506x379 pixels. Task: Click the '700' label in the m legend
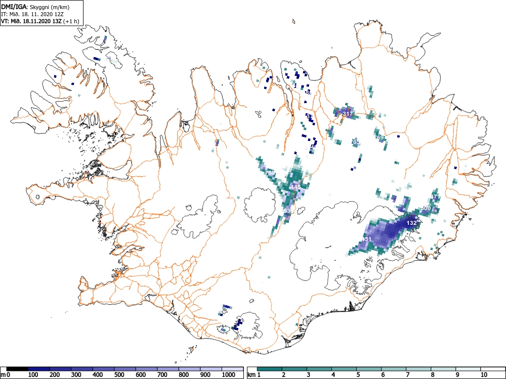click(162, 375)
